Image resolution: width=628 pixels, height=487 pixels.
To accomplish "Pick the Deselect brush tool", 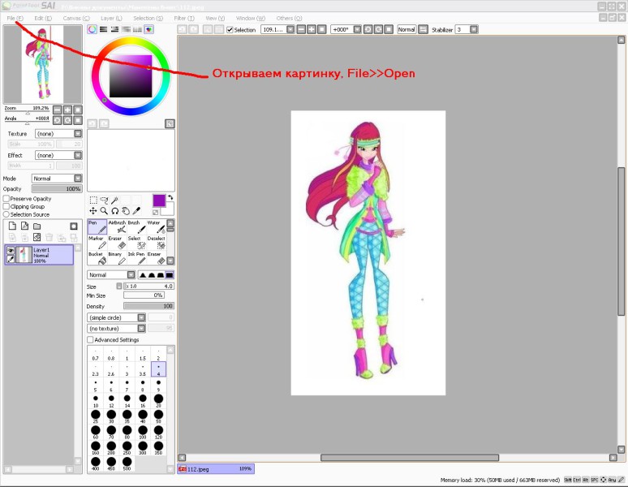I will [157, 243].
